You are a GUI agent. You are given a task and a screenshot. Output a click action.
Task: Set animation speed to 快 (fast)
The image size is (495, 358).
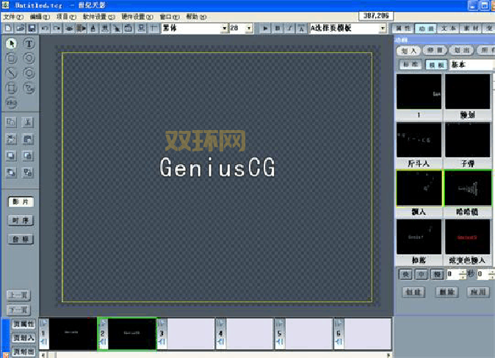405,274
